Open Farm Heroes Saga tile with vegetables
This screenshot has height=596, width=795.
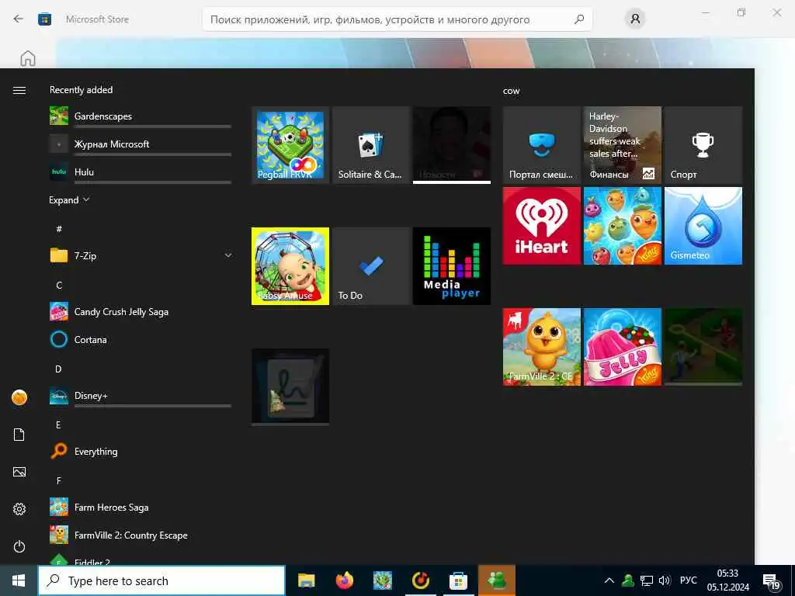pyautogui.click(x=623, y=226)
